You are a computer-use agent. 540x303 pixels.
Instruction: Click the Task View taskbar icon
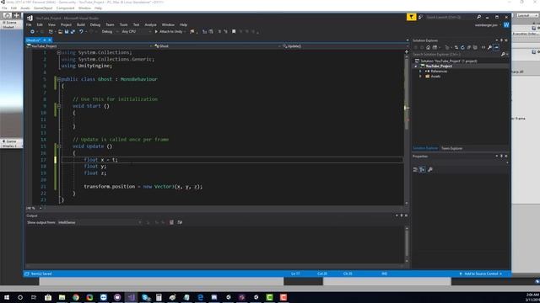[x=34, y=297]
